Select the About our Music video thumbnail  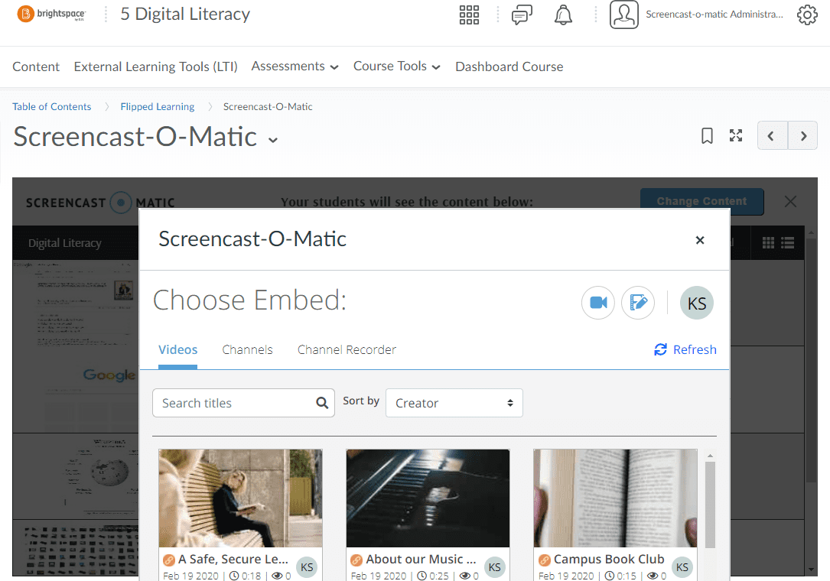tap(428, 498)
